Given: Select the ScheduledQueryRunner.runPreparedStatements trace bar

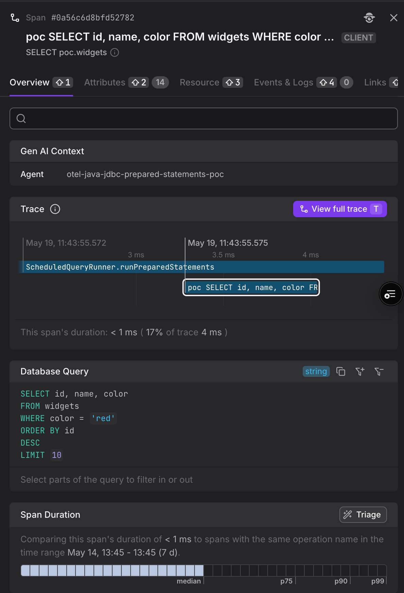Looking at the screenshot, I should [203, 267].
